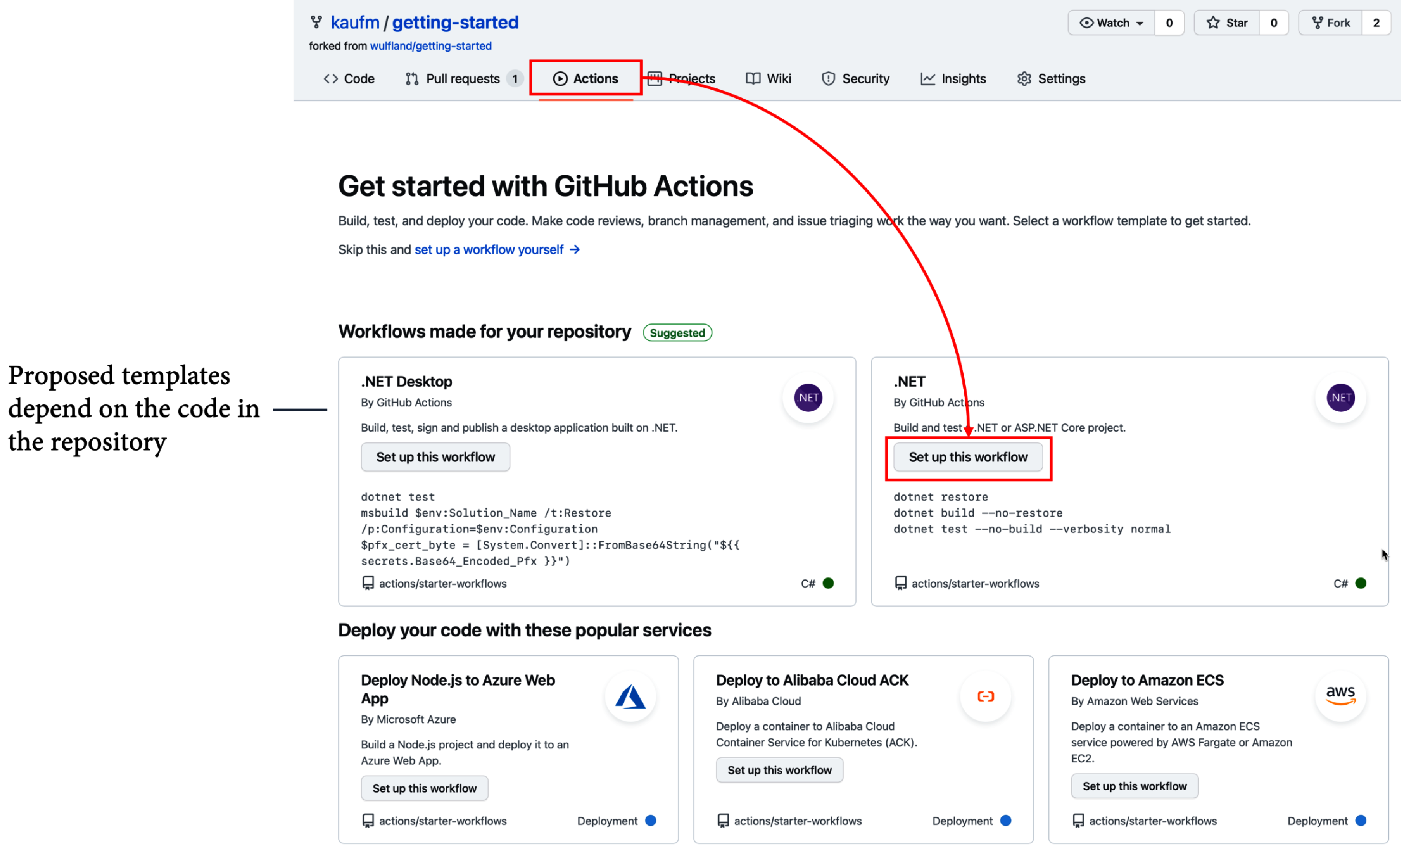The image size is (1401, 851).
Task: Click the Deployment dot in Azure card
Action: tap(651, 820)
